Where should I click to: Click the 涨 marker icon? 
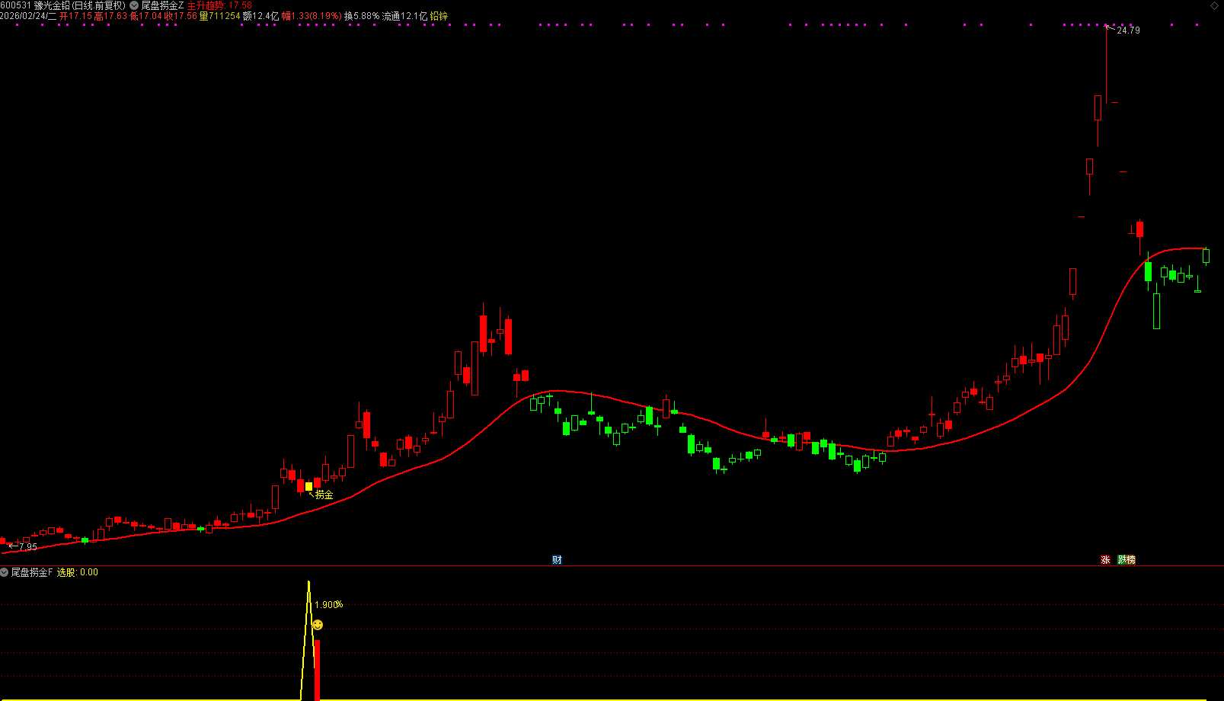click(1106, 560)
